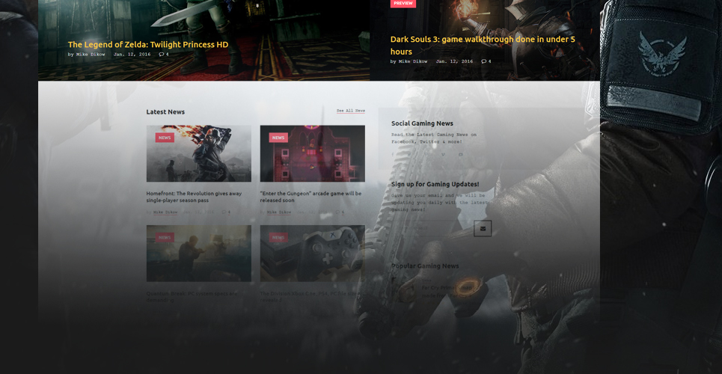
Task: Click comment bubble icon under Enter the Gungeon
Action: 337,212
